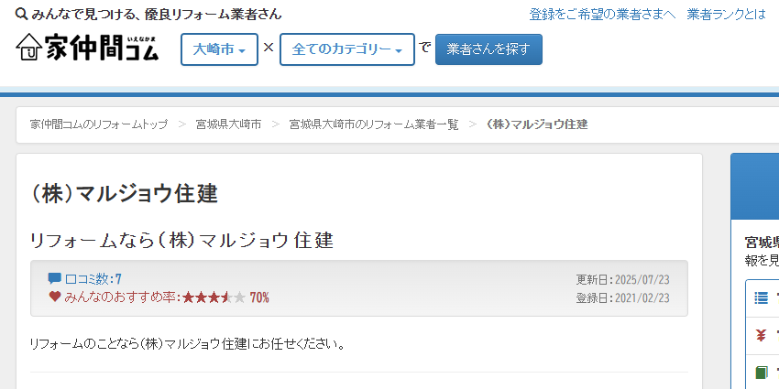Click the red heart recommendation icon

pyautogui.click(x=55, y=297)
